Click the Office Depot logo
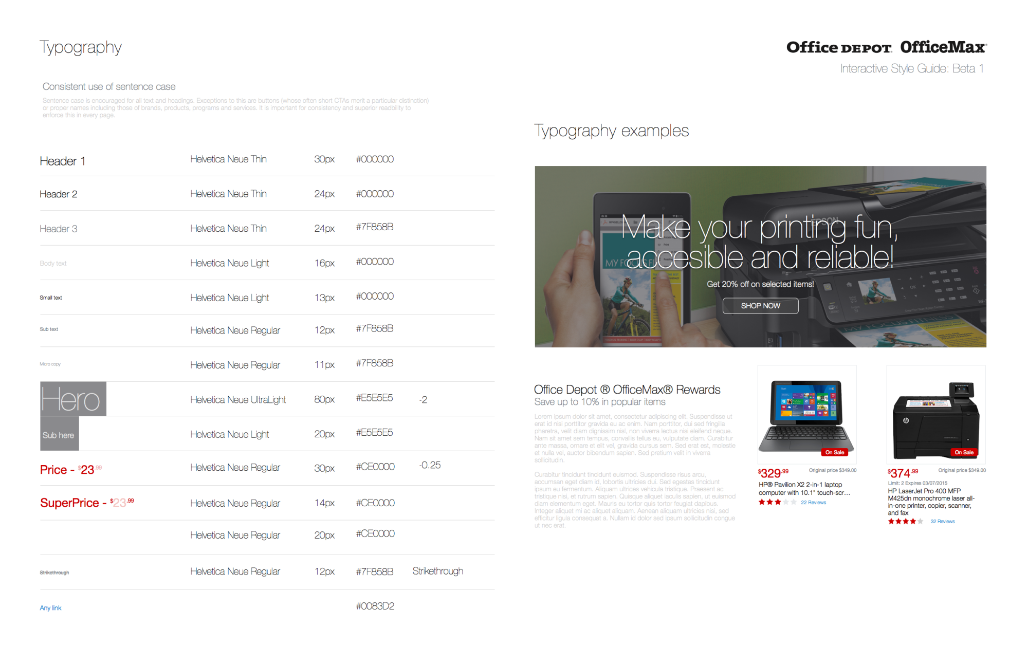1028x665 pixels. point(839,47)
